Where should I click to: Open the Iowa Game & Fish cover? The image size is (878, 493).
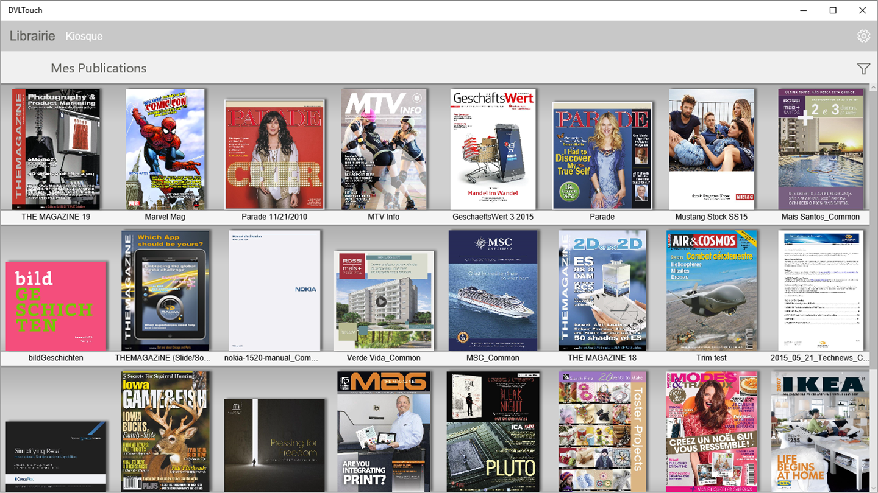(x=165, y=432)
